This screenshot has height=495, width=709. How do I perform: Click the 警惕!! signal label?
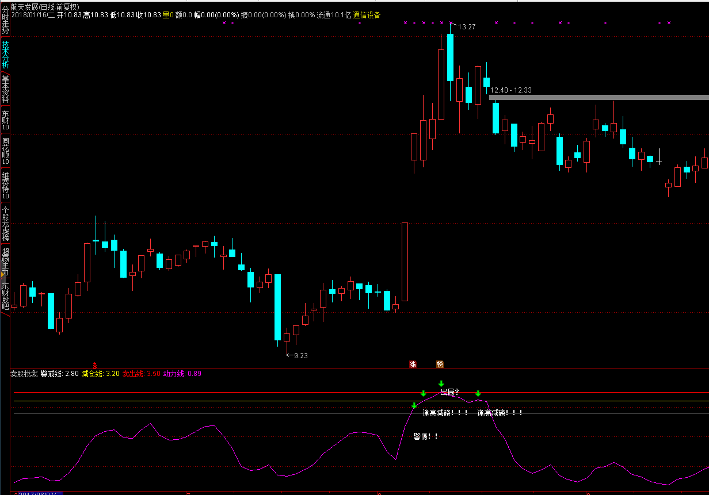click(426, 436)
